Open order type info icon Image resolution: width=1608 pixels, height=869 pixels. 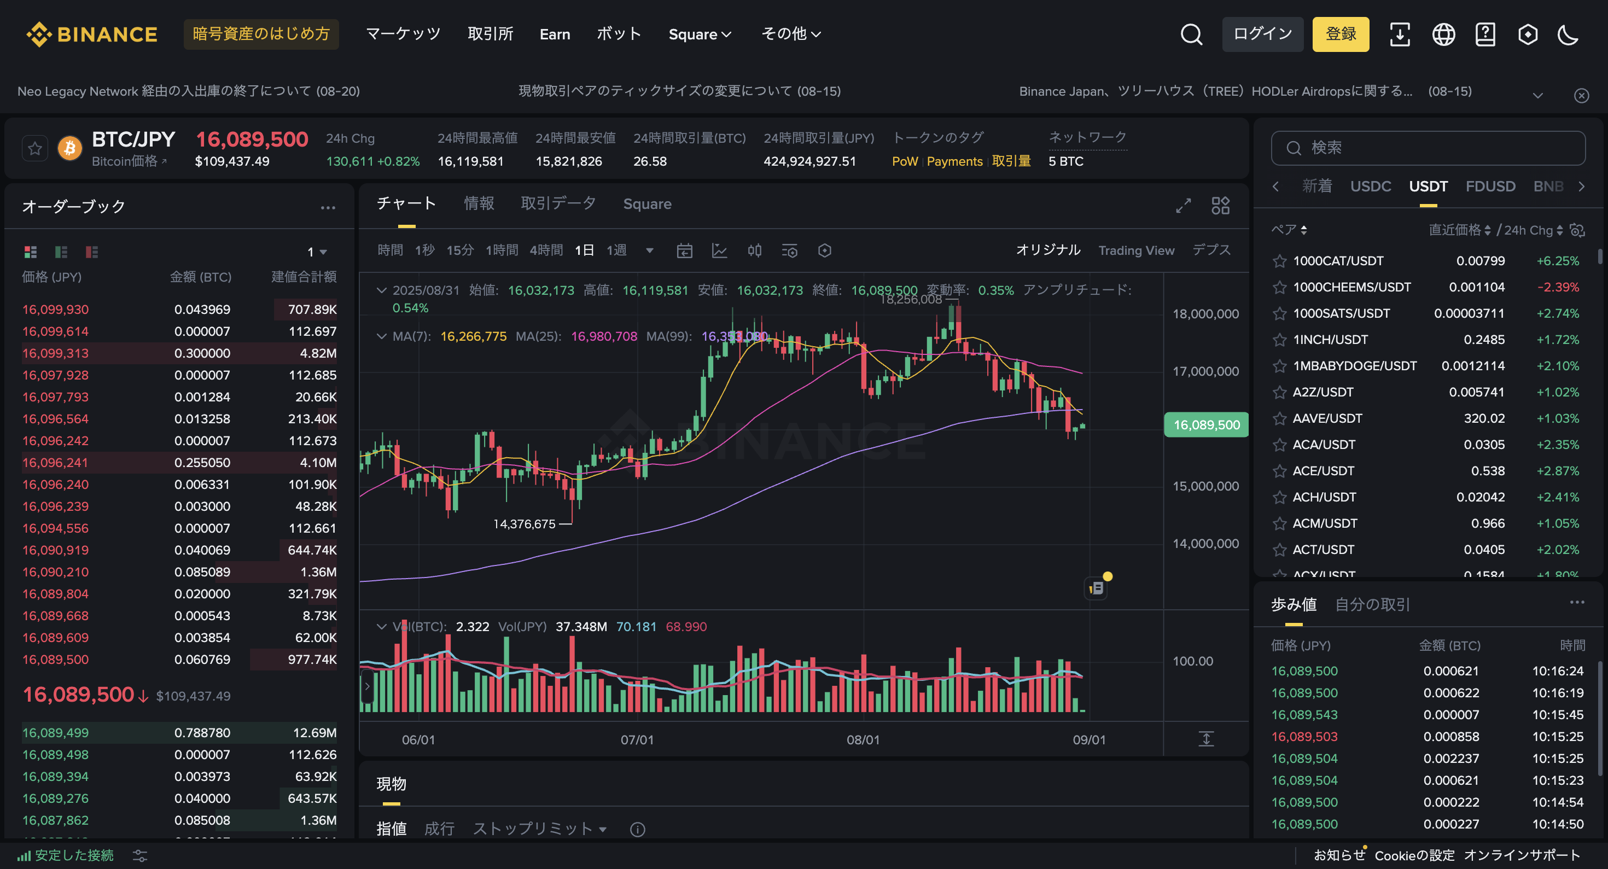coord(637,830)
